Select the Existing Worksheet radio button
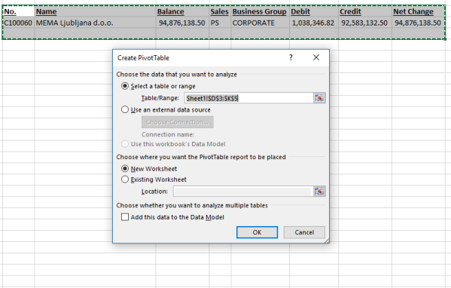The width and height of the screenshot is (451, 288). coord(125,179)
